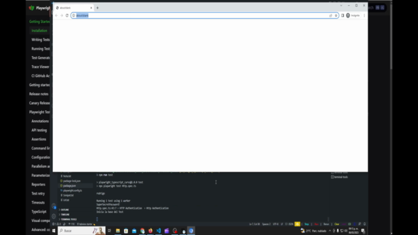Reload the about:blank page
Image resolution: width=418 pixels, height=235 pixels.
[x=67, y=16]
